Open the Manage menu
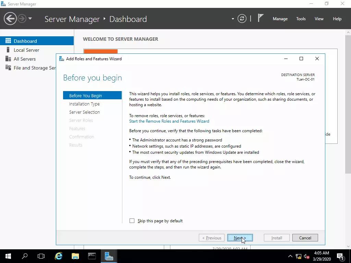 [x=280, y=19]
